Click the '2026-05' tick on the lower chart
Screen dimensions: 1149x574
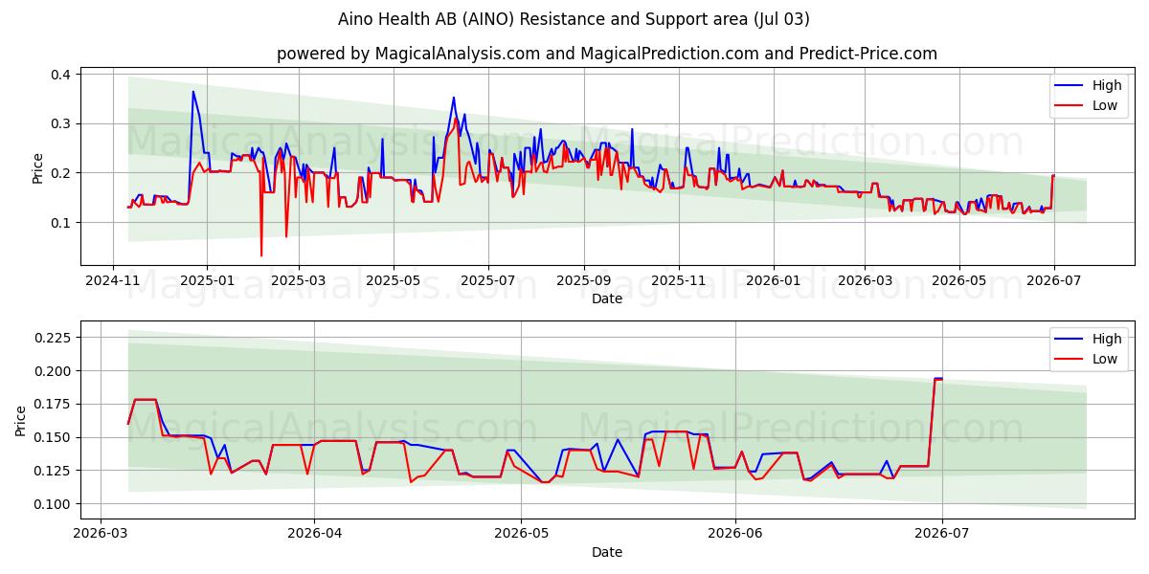[521, 534]
